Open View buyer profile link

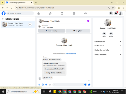(x=71, y=54)
